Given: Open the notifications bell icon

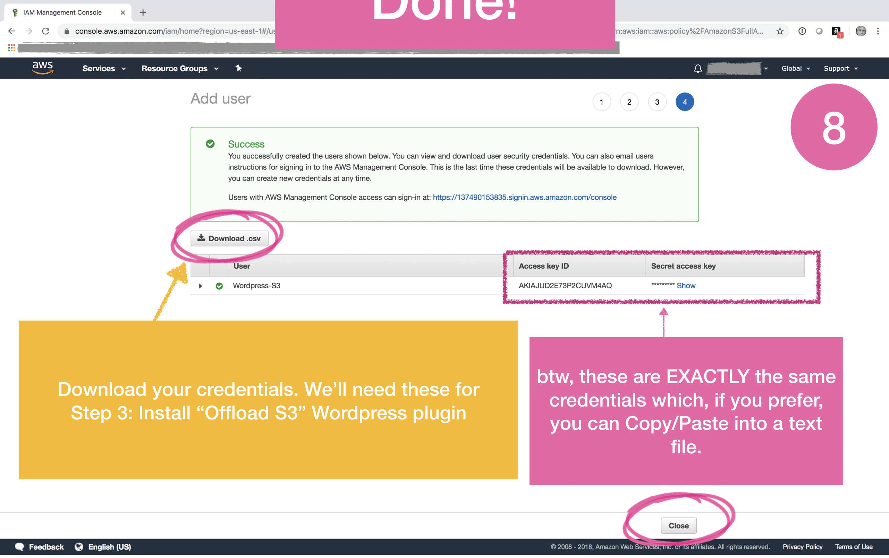Looking at the screenshot, I should tap(697, 68).
